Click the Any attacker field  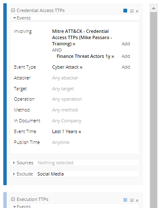65,78
